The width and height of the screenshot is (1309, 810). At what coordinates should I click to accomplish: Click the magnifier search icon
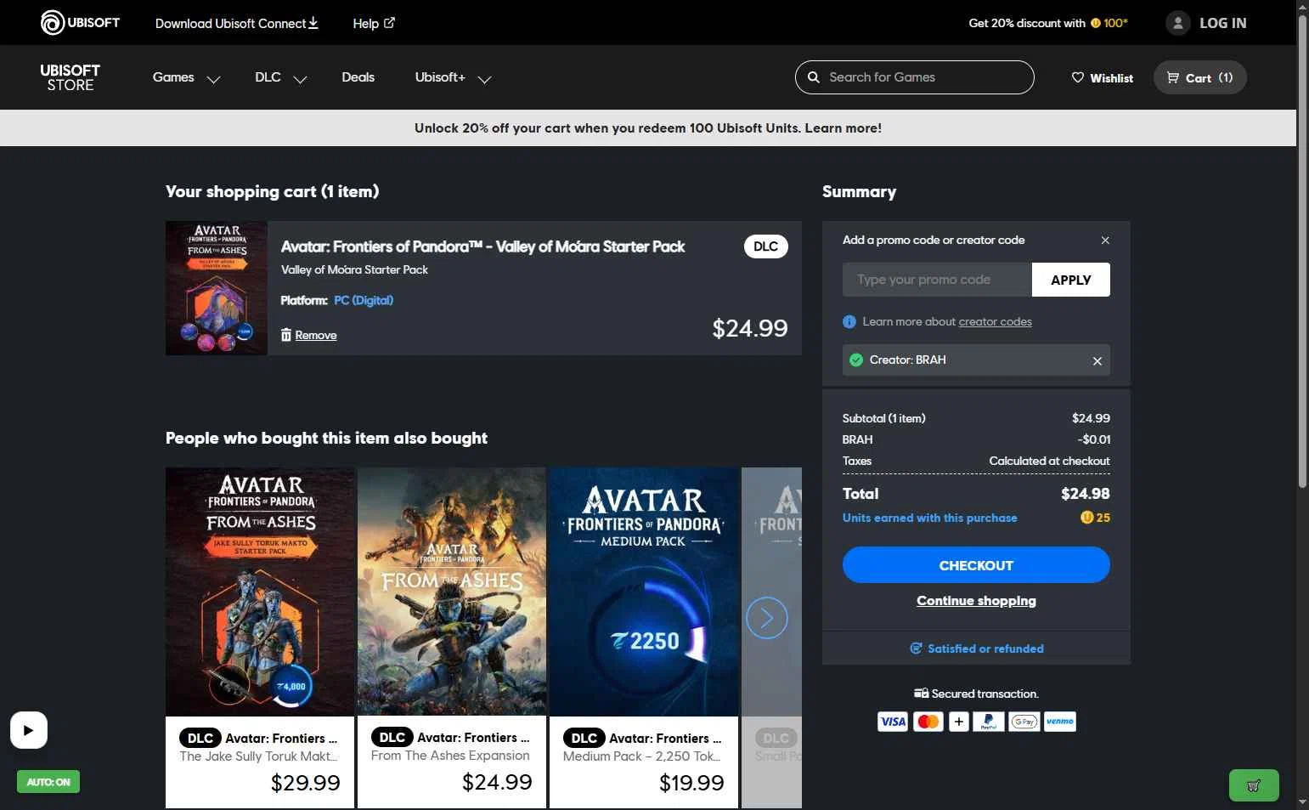813,77
